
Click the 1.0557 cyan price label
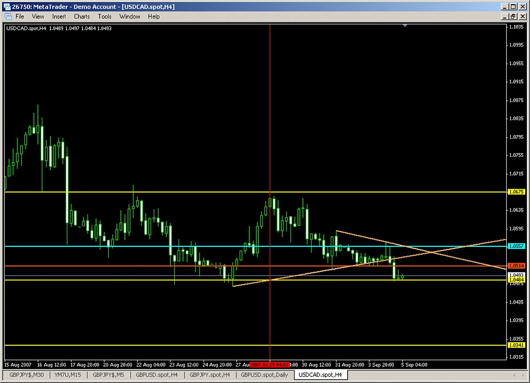(516, 246)
